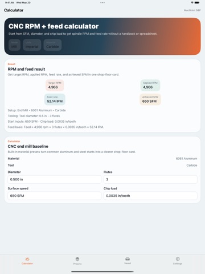The image size is (205, 274).
Task: Edit the Diameter field 0.500 in
Action: [55, 179]
